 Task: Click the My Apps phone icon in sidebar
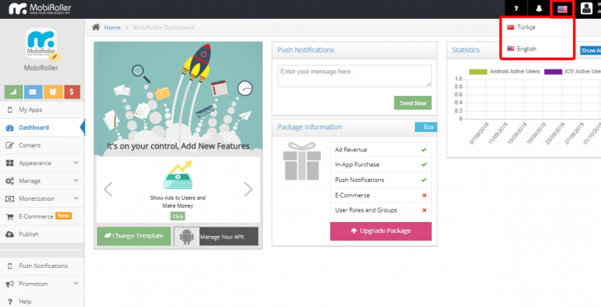click(10, 110)
